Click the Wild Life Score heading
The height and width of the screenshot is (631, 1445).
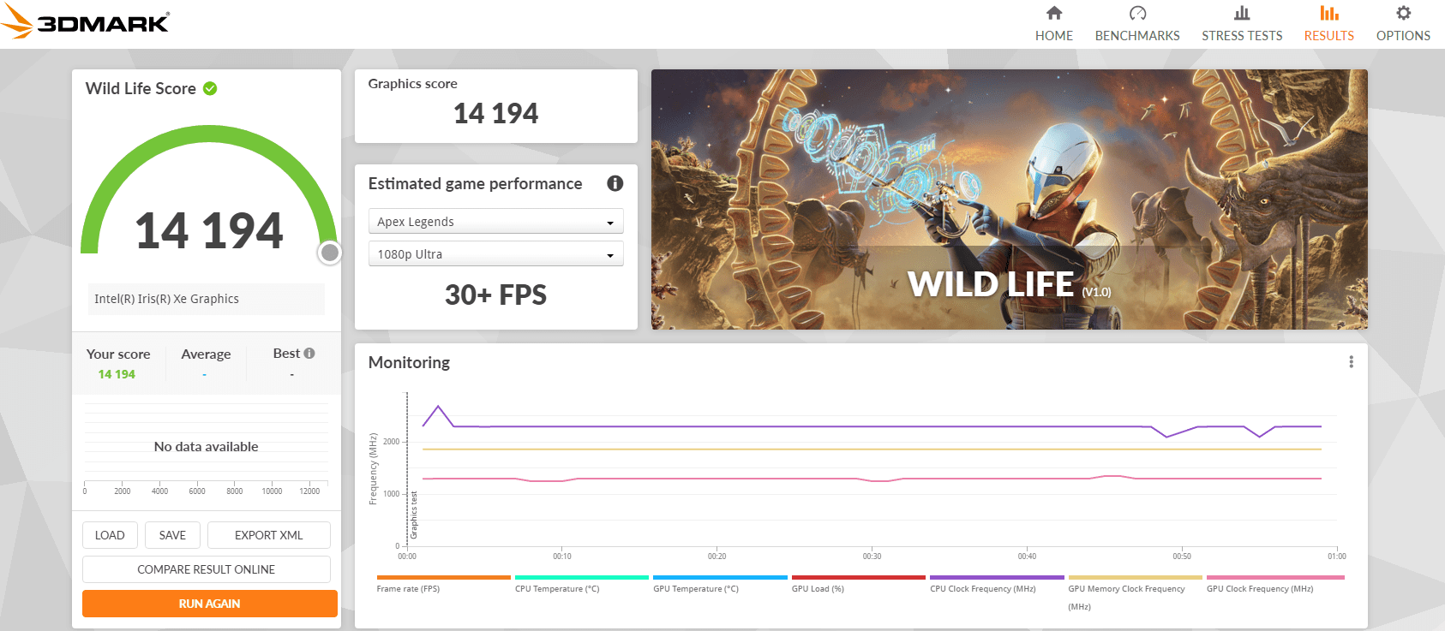141,88
